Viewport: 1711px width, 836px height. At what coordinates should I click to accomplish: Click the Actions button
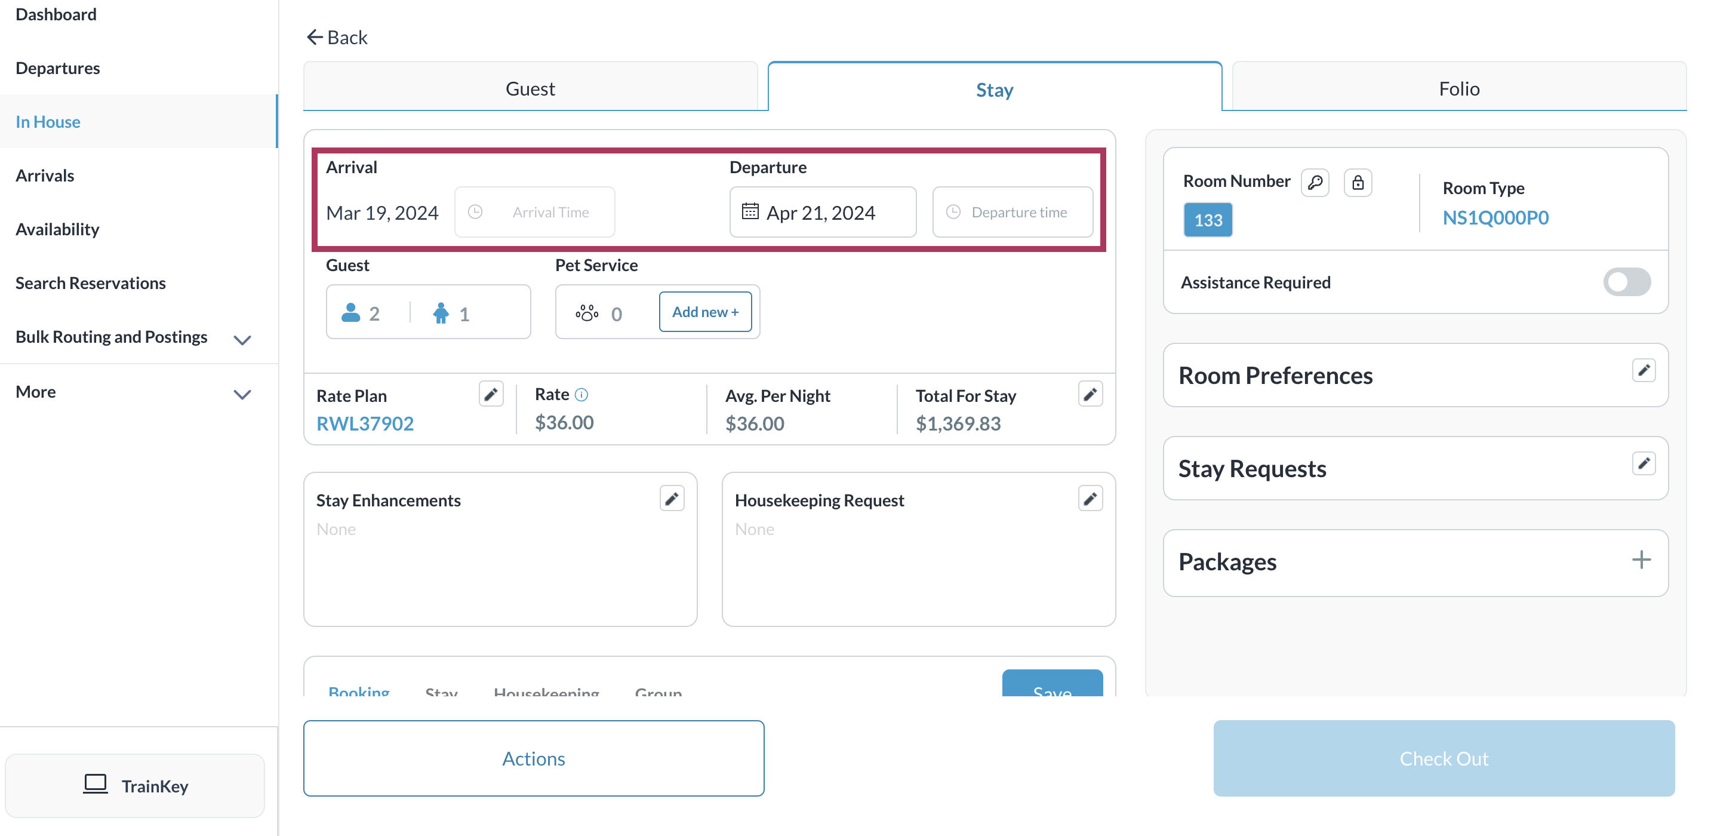click(x=533, y=758)
